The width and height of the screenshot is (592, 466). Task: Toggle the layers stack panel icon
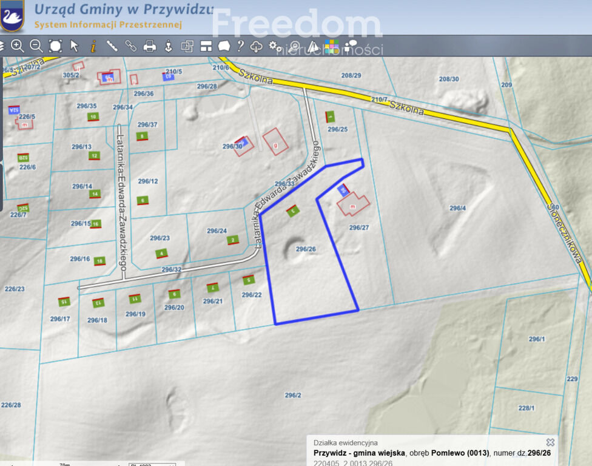click(x=1, y=46)
